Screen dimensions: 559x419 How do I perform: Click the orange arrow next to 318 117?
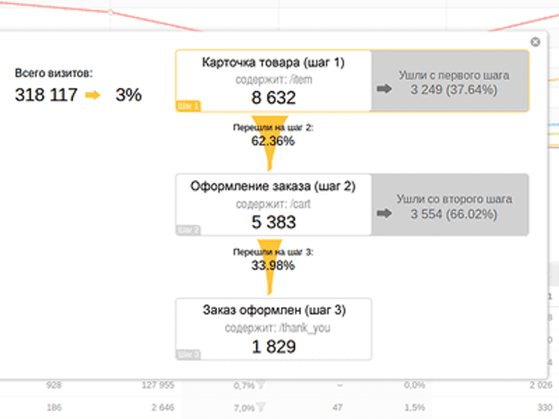click(x=93, y=95)
